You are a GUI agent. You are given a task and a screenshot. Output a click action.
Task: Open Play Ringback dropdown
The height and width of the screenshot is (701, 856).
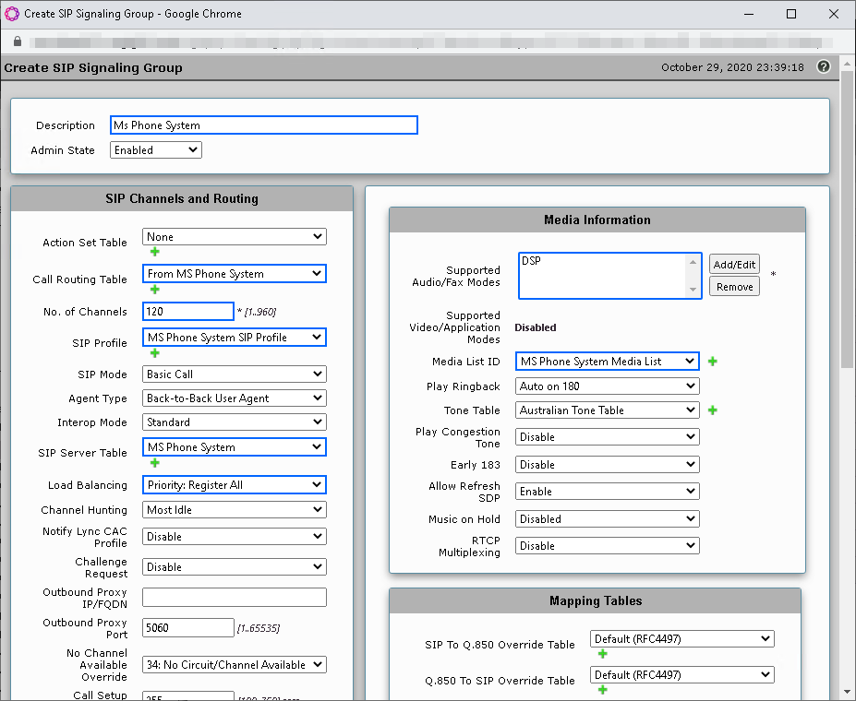(607, 386)
